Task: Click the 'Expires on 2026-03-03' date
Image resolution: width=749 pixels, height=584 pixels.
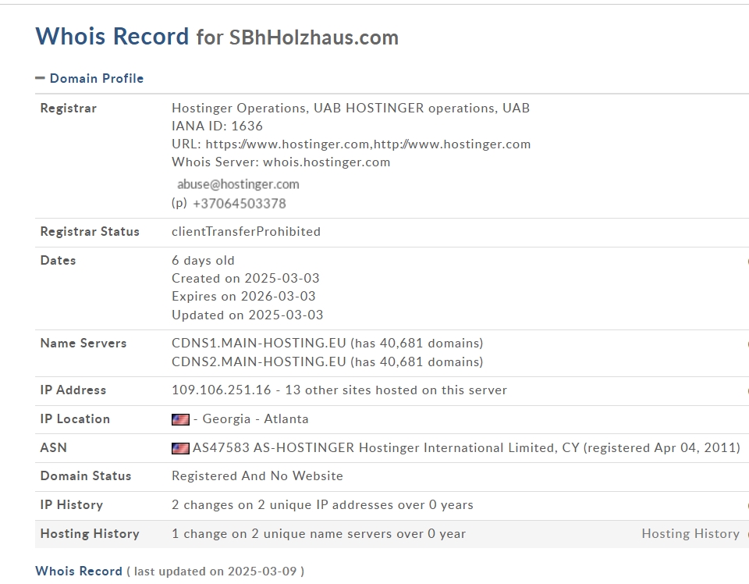Action: tap(243, 297)
